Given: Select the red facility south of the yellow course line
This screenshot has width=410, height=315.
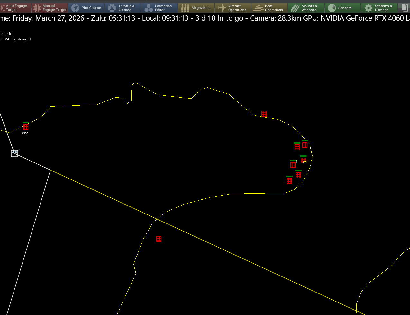Looking at the screenshot, I should click(159, 239).
